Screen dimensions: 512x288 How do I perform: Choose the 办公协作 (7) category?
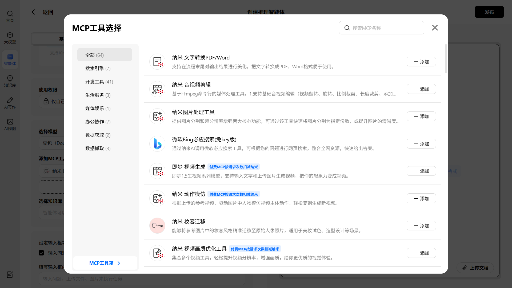[x=98, y=122]
